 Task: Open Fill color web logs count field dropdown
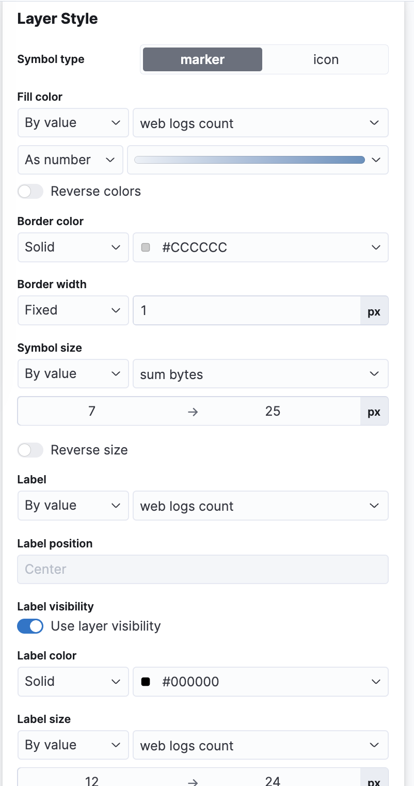pos(261,123)
